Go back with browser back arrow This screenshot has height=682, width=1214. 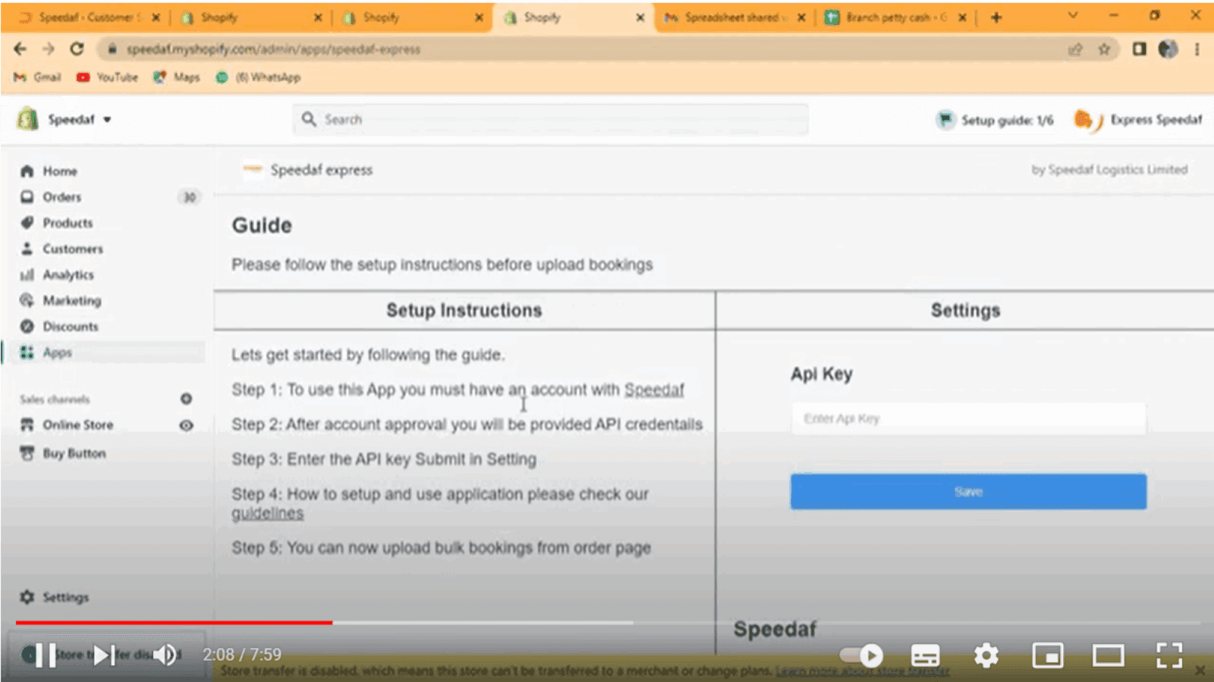[x=20, y=49]
